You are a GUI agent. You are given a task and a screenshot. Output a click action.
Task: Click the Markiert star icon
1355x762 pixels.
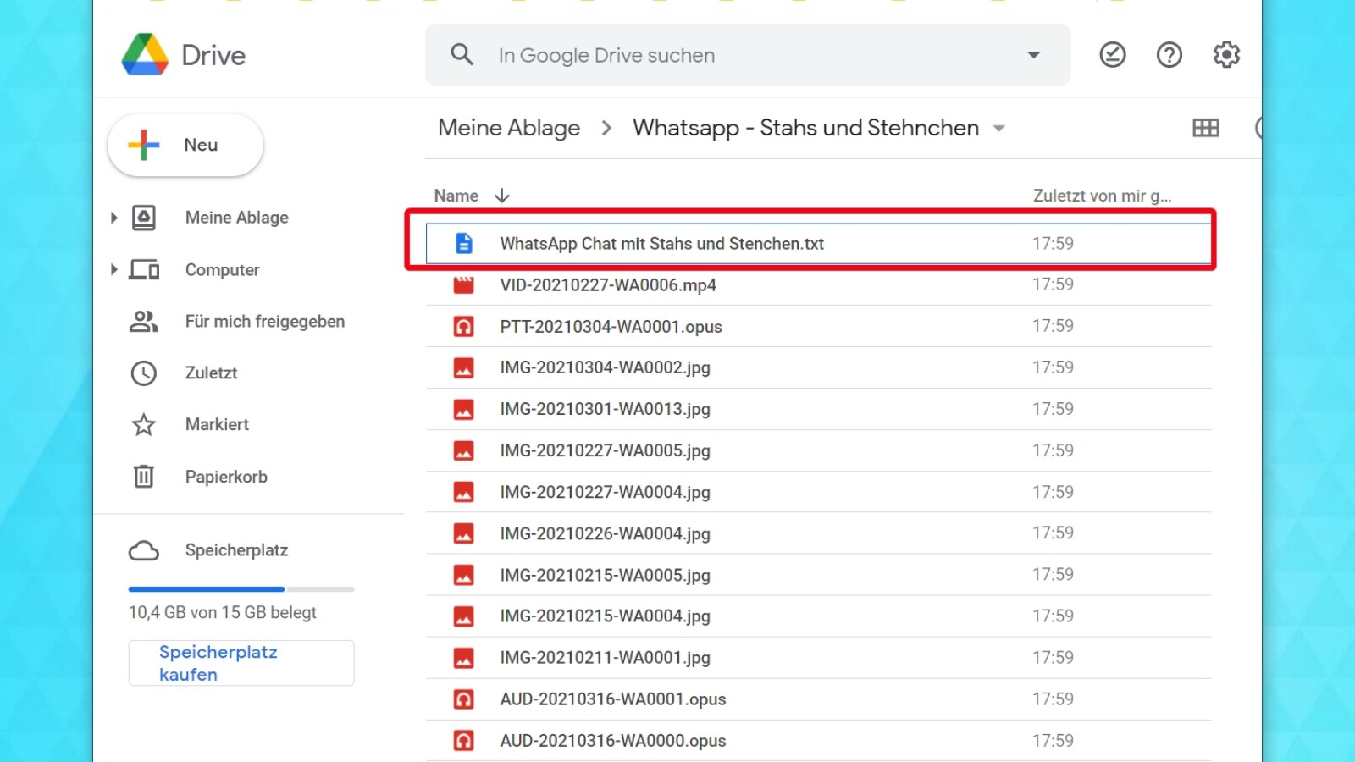[x=144, y=424]
